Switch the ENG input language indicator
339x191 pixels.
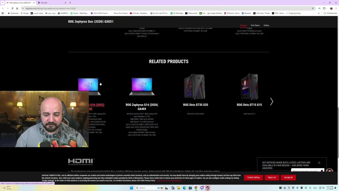coord(315,188)
